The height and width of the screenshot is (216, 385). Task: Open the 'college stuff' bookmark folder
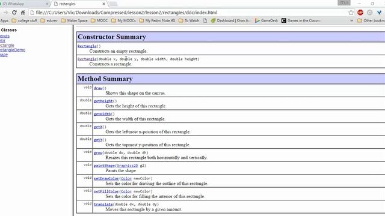(x=25, y=20)
